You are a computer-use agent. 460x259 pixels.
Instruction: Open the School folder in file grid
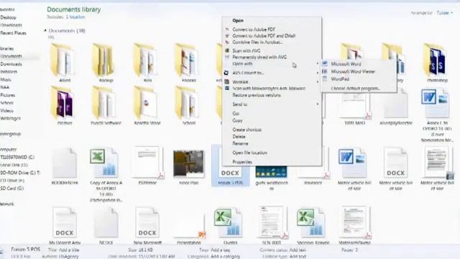(x=188, y=105)
